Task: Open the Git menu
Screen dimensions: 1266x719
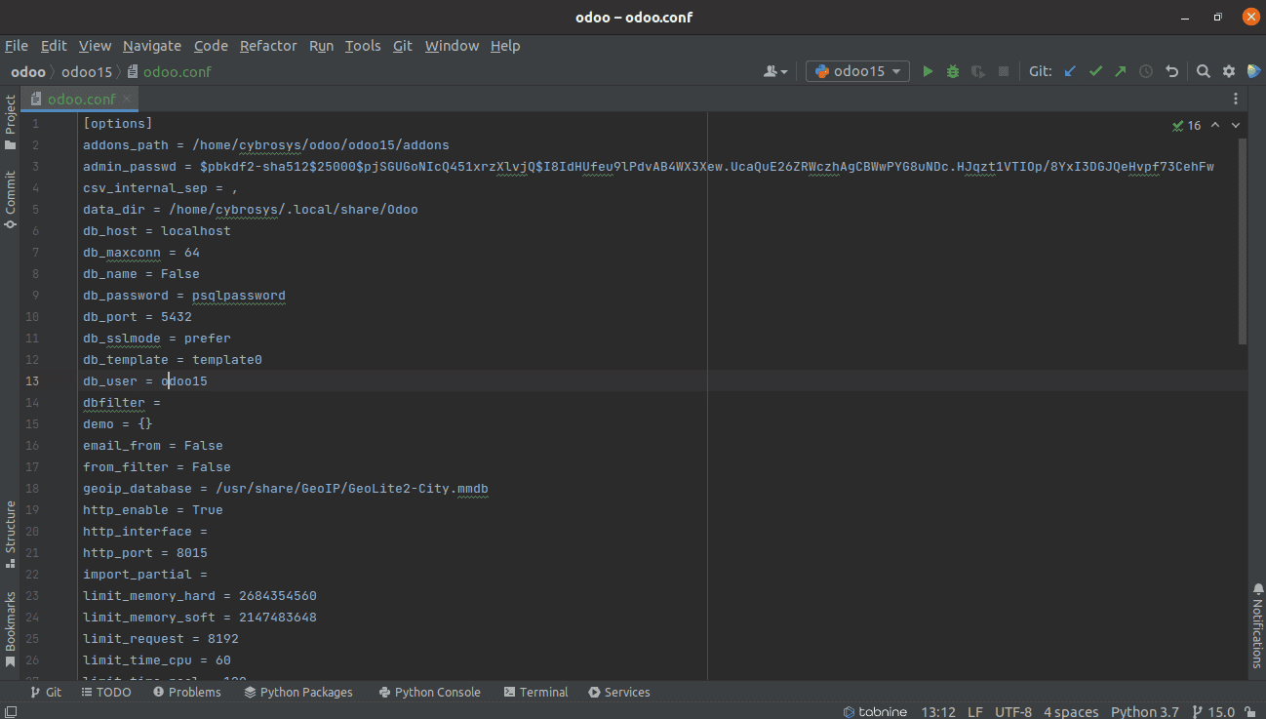Action: [x=403, y=46]
